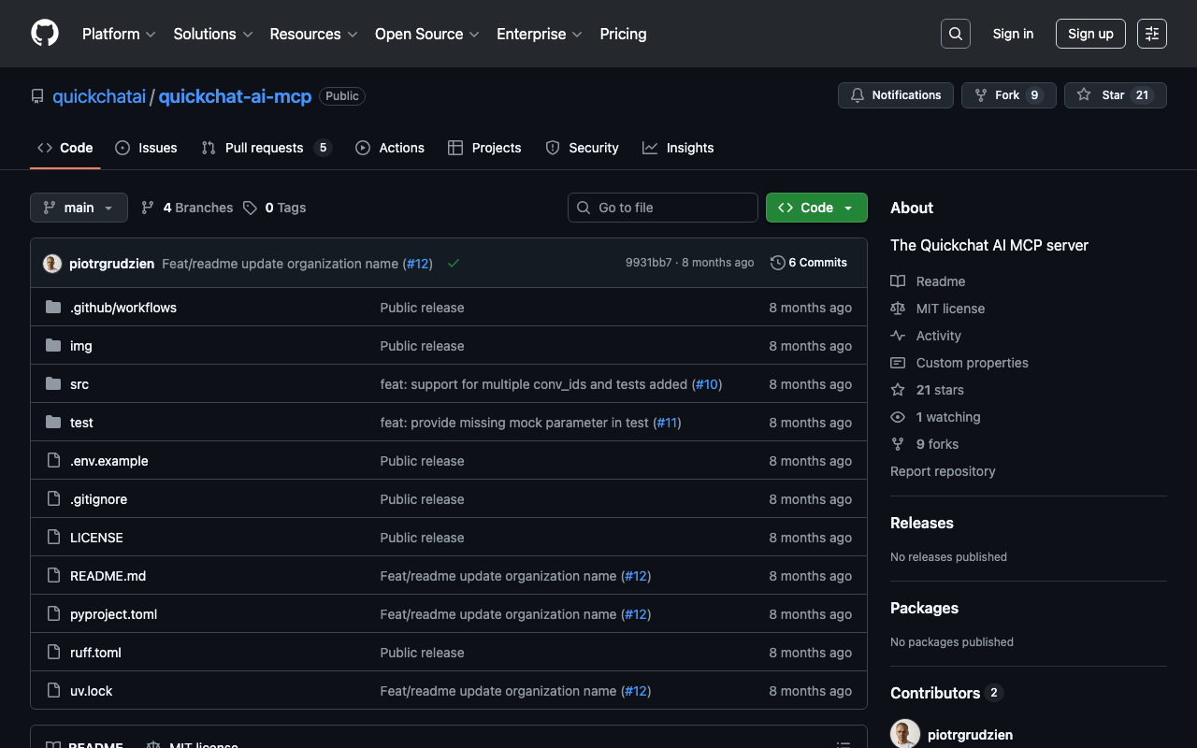Click the GitHub logo icon
The width and height of the screenshot is (1197, 748).
click(x=45, y=34)
